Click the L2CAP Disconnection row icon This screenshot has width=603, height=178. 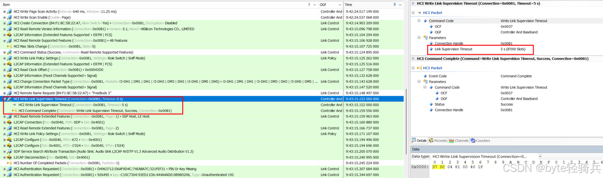tap(10, 157)
